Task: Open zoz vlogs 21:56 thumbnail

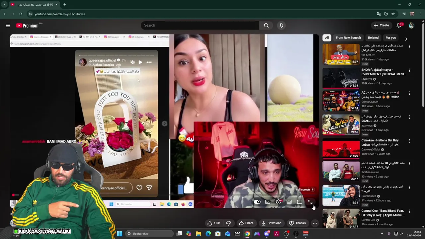Action: (x=341, y=124)
